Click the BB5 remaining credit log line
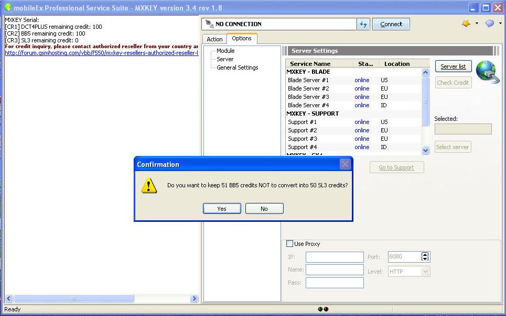The height and width of the screenshot is (316, 506). pos(45,33)
